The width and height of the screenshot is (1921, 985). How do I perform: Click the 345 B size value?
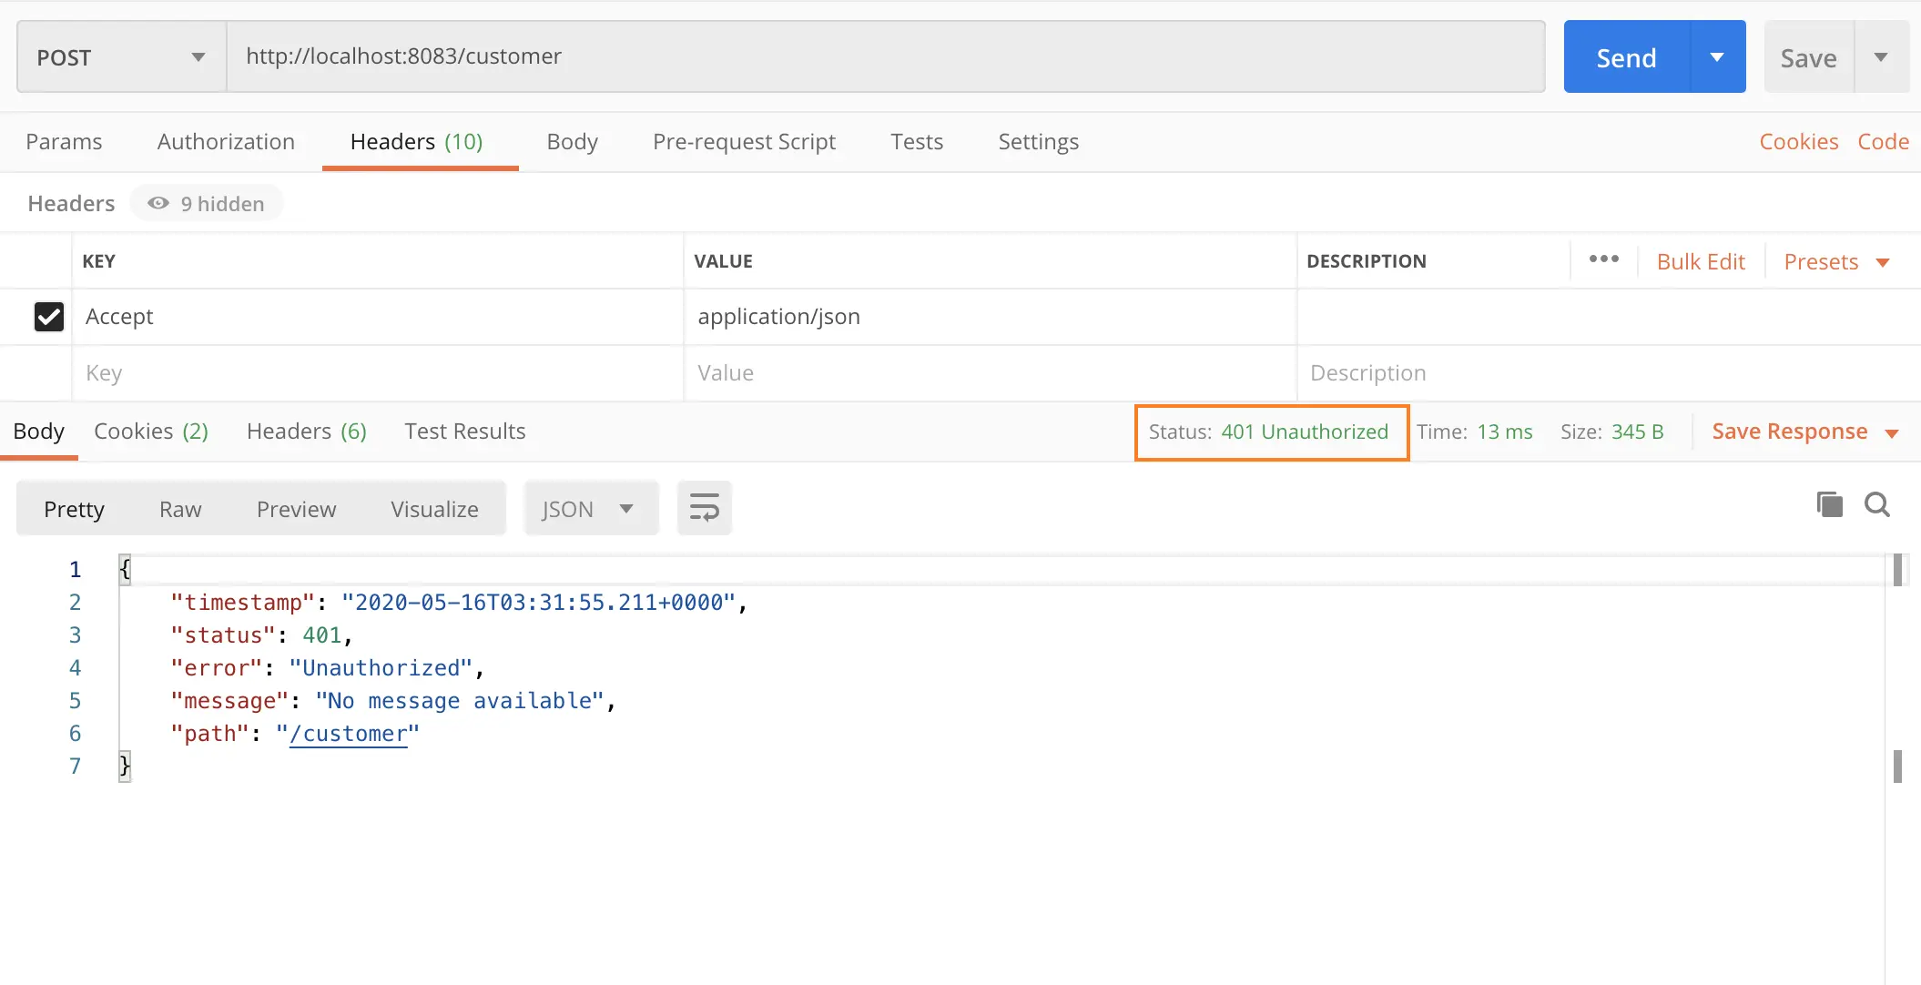pyautogui.click(x=1638, y=432)
